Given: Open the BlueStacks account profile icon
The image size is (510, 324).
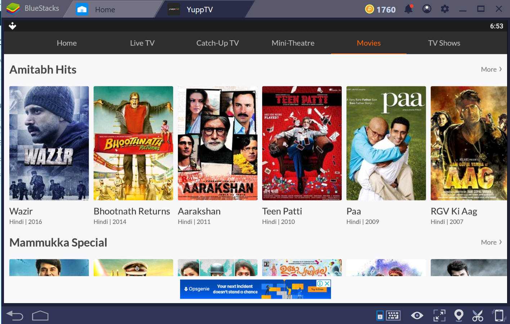Looking at the screenshot, I should [x=427, y=9].
